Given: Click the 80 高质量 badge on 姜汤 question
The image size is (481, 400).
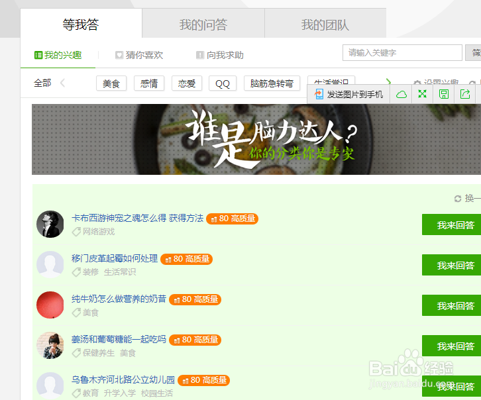Looking at the screenshot, I should [195, 340].
